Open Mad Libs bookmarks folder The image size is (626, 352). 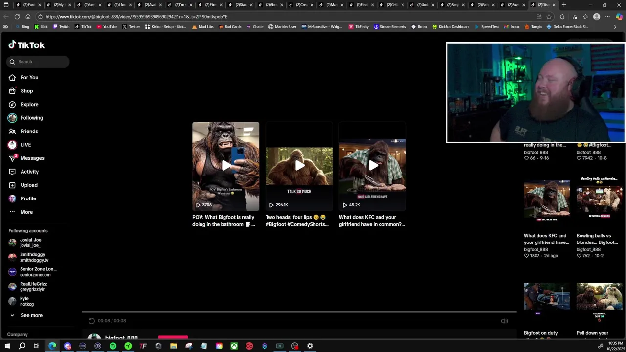point(203,27)
